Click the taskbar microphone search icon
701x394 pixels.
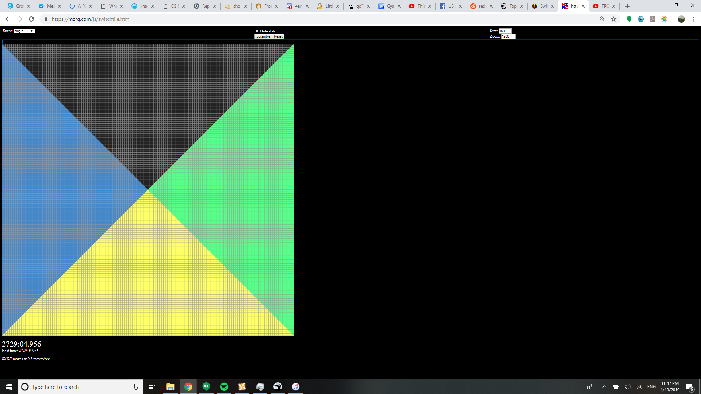(x=135, y=387)
